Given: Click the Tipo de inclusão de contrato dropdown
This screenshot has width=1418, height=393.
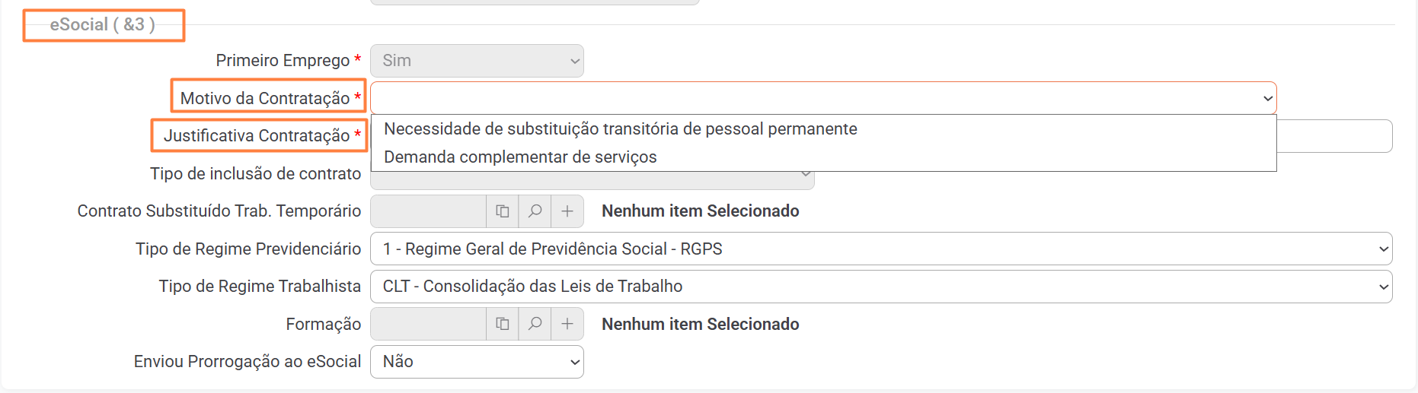Looking at the screenshot, I should click(x=592, y=181).
